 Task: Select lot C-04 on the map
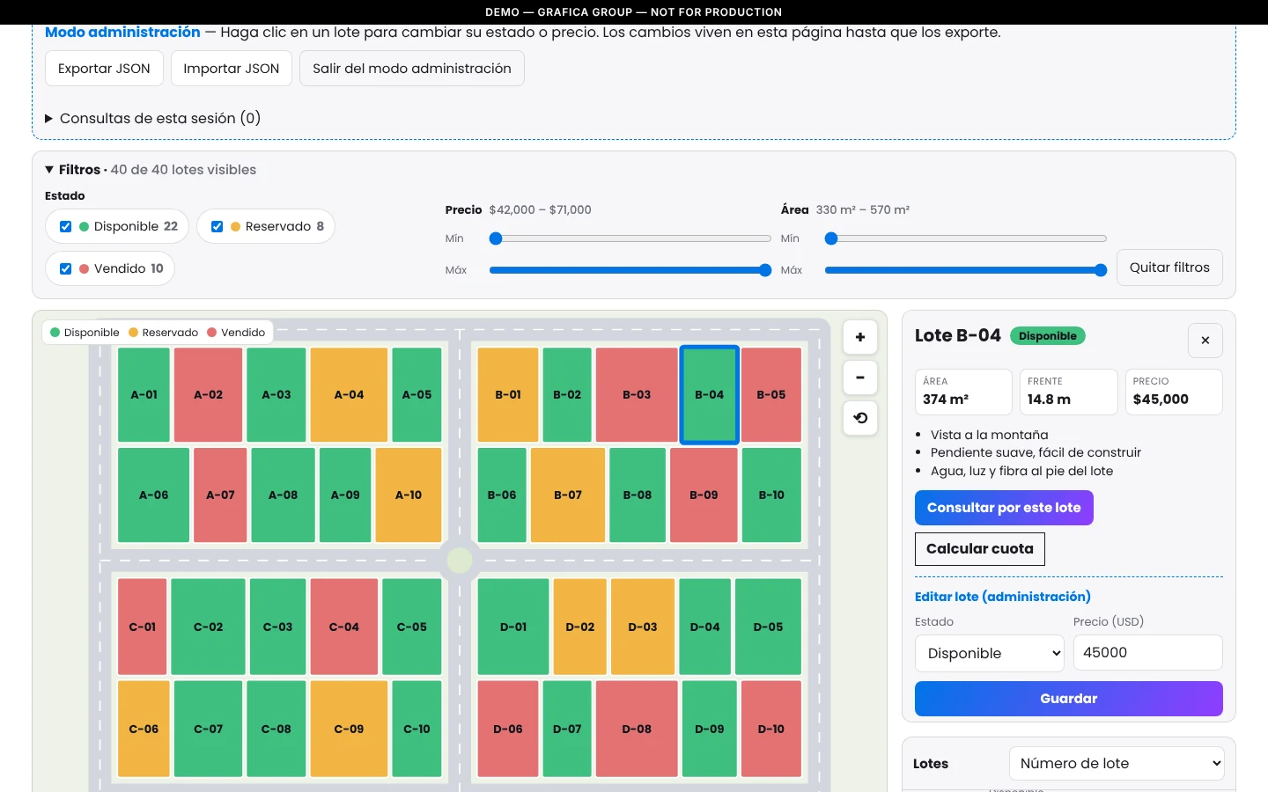(344, 627)
